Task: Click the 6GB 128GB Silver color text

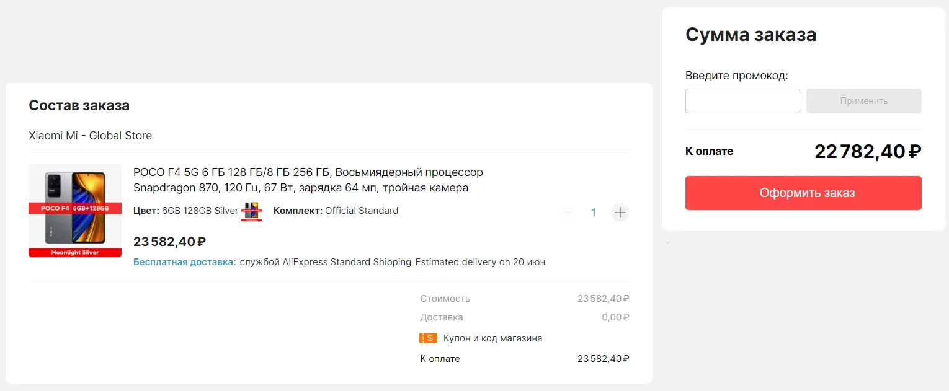Action: tap(200, 211)
